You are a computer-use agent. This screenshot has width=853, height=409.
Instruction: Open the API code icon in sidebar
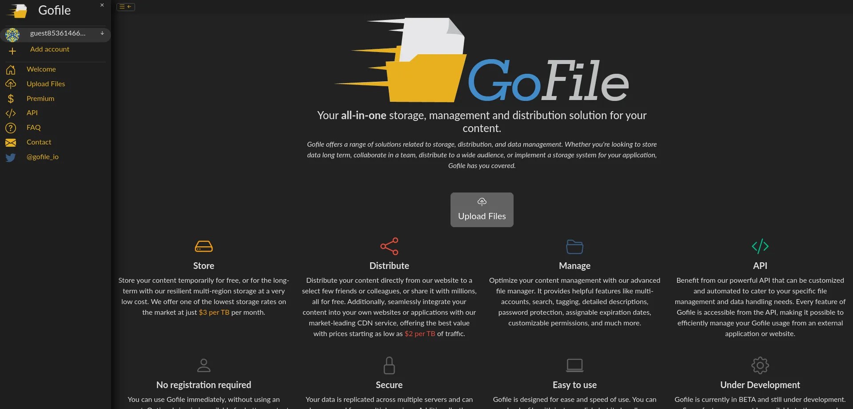(x=11, y=113)
